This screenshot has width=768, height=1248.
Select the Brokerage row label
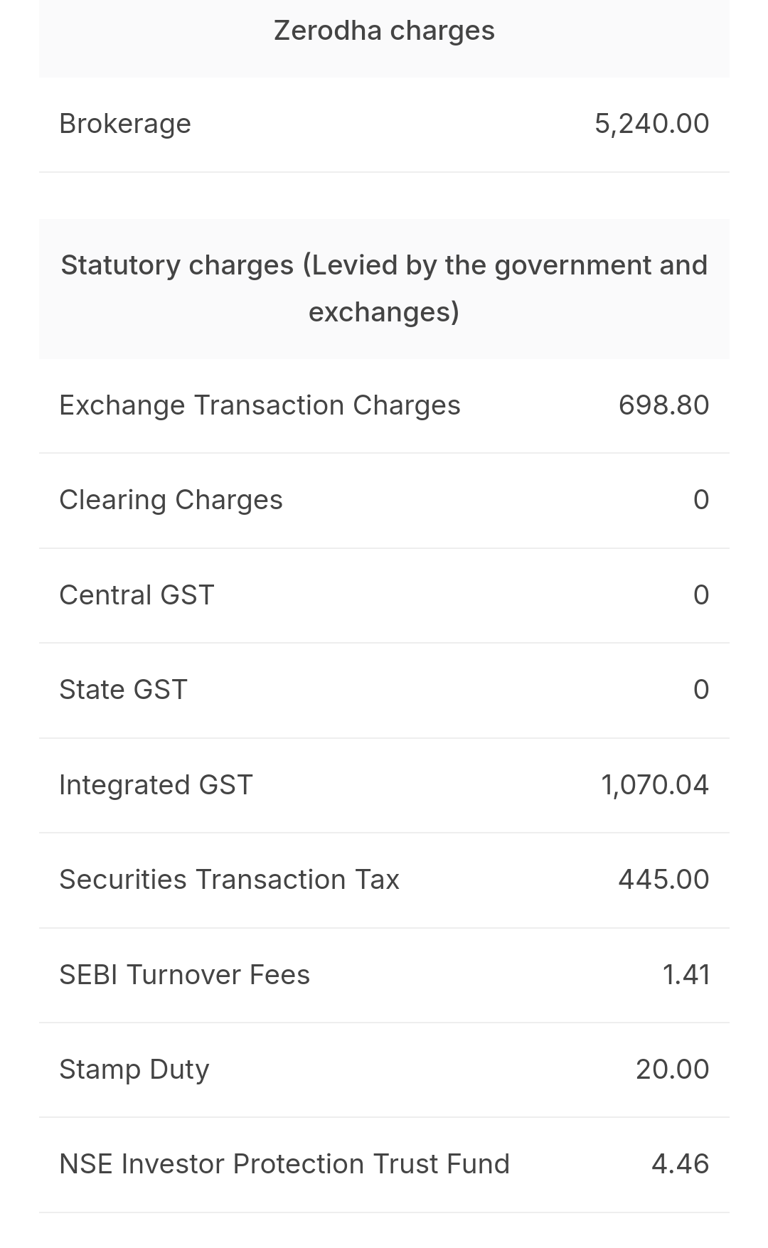[125, 124]
